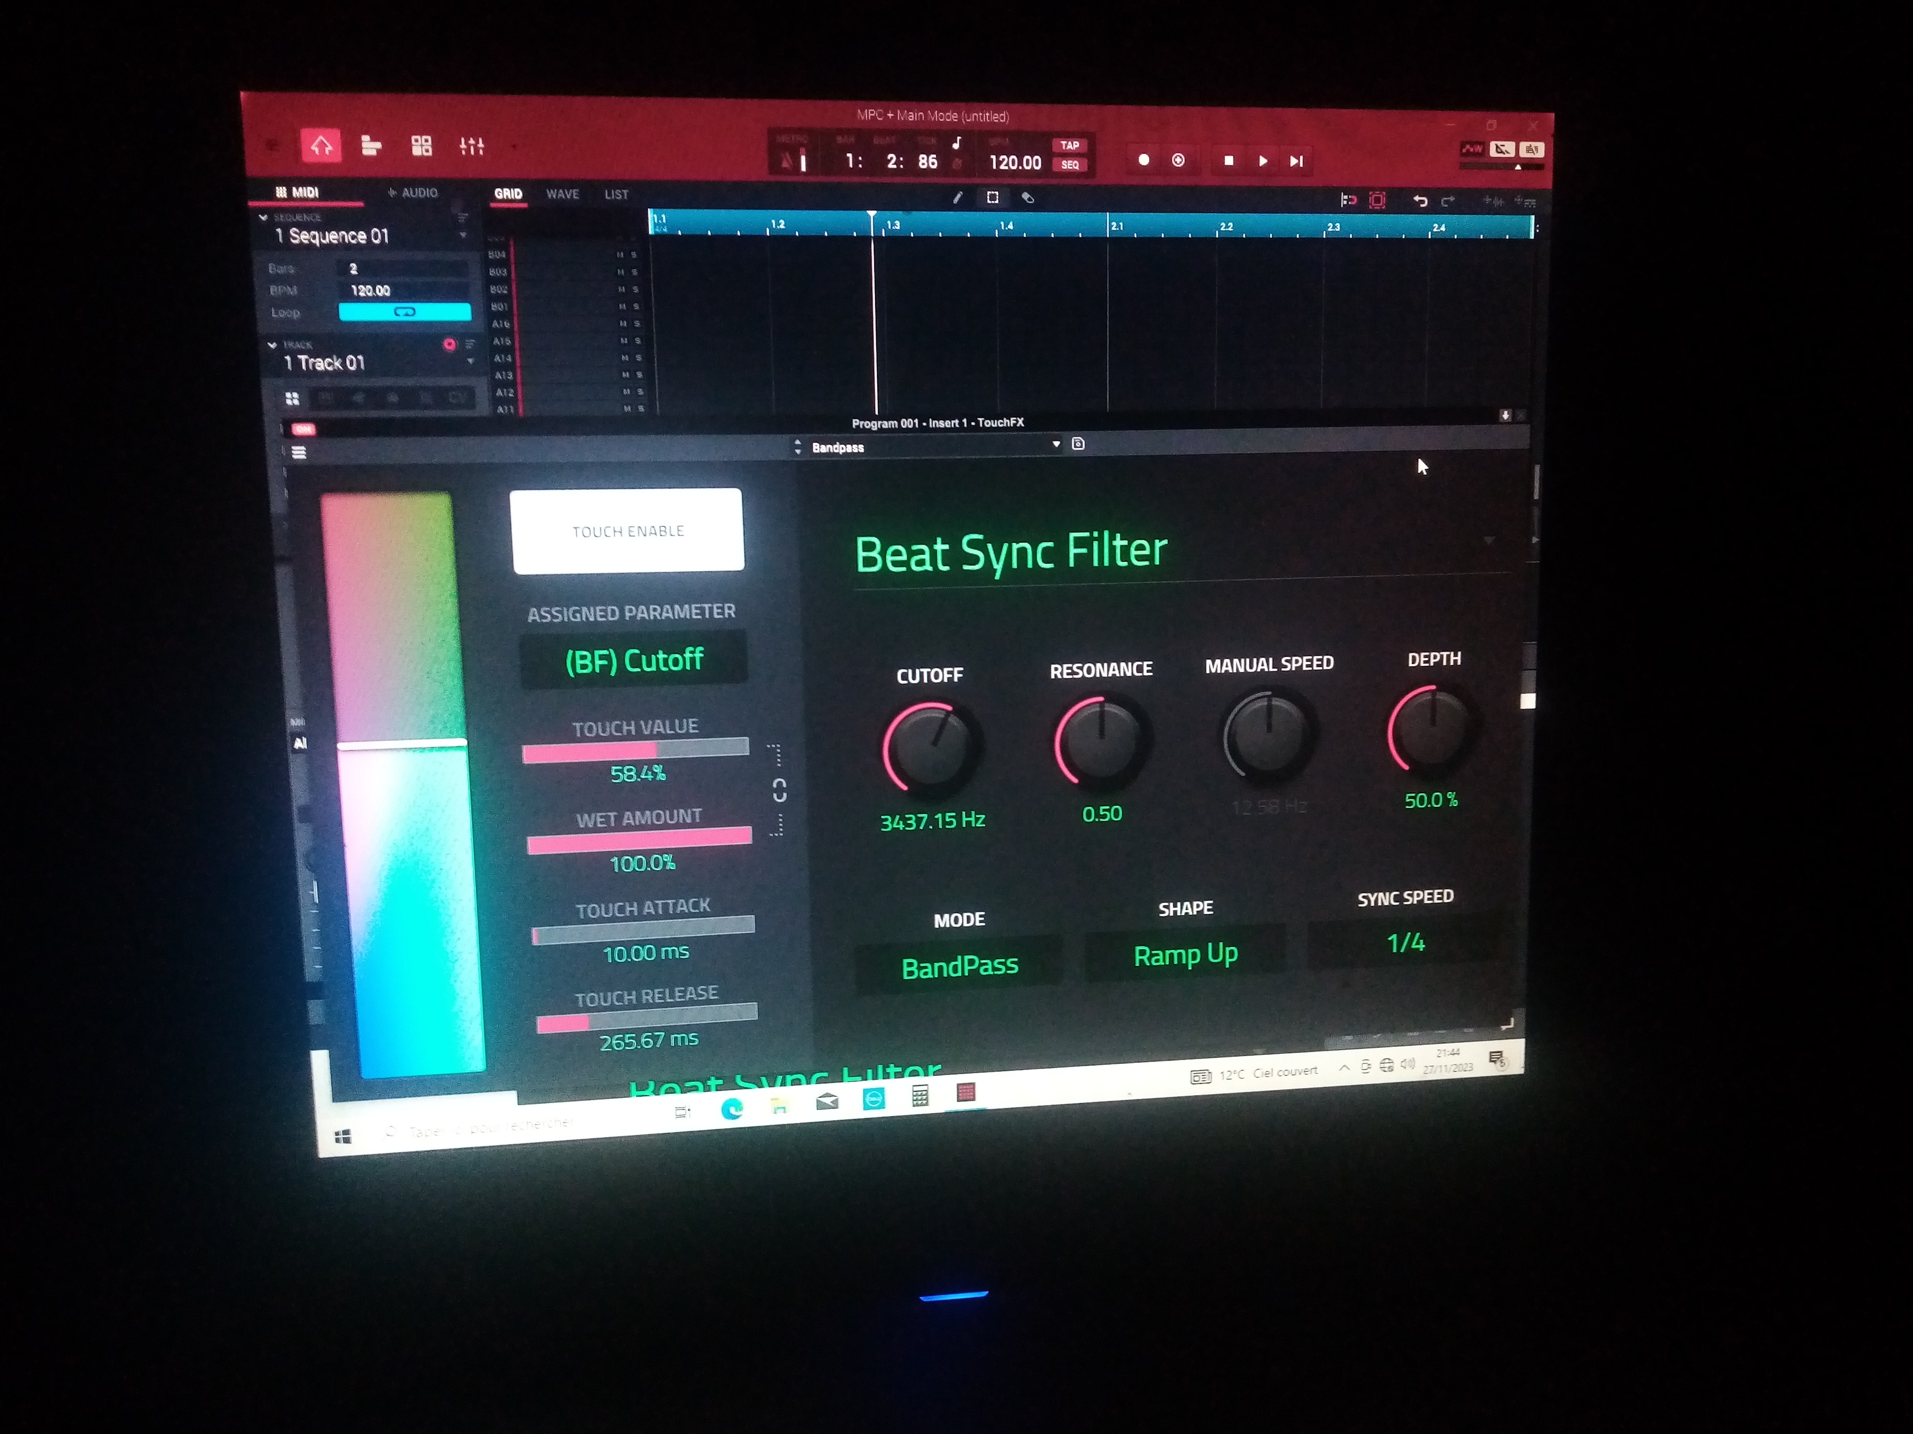Open the pad grid view icon
1913x1434 pixels.
421,145
